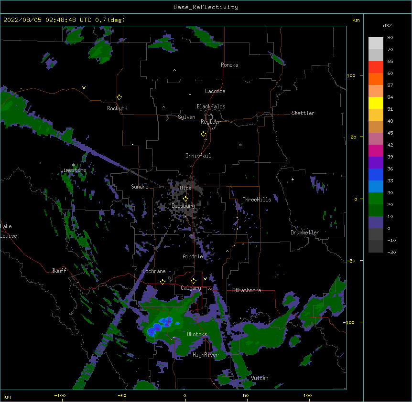Viewport: 412px width, 402px height.
Task: Click the 30 dBZ green legend swatch
Action: (x=376, y=199)
